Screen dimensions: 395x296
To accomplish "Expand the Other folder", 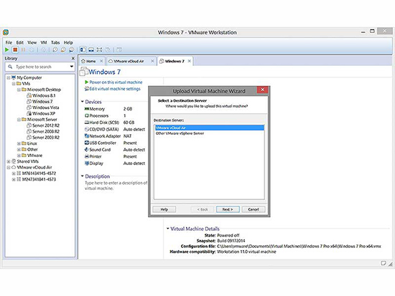I will click(x=19, y=150).
